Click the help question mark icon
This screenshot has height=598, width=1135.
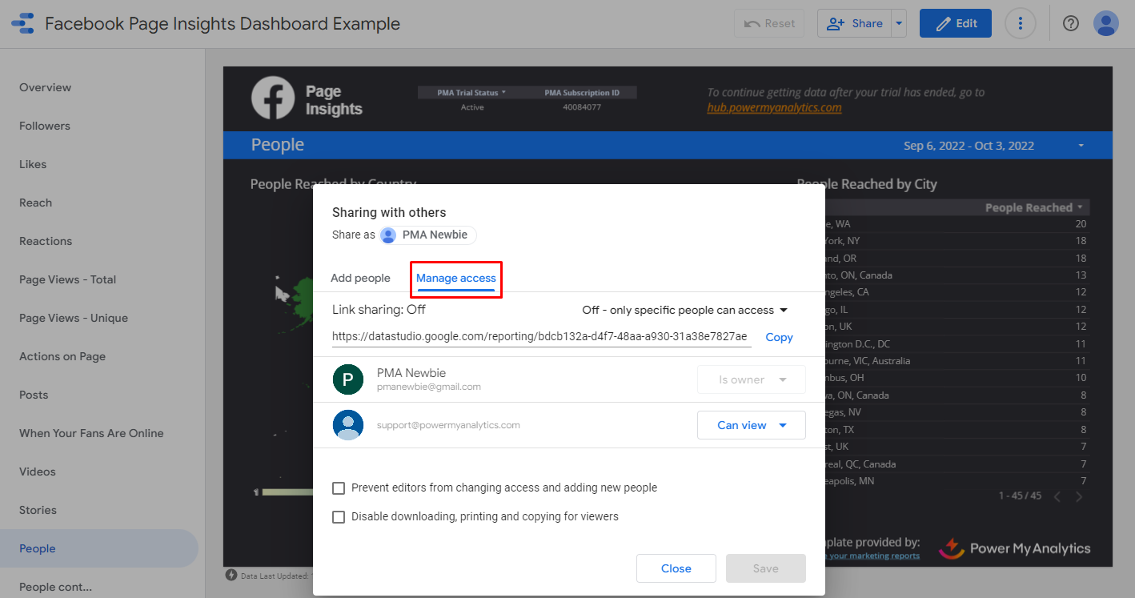click(x=1070, y=23)
